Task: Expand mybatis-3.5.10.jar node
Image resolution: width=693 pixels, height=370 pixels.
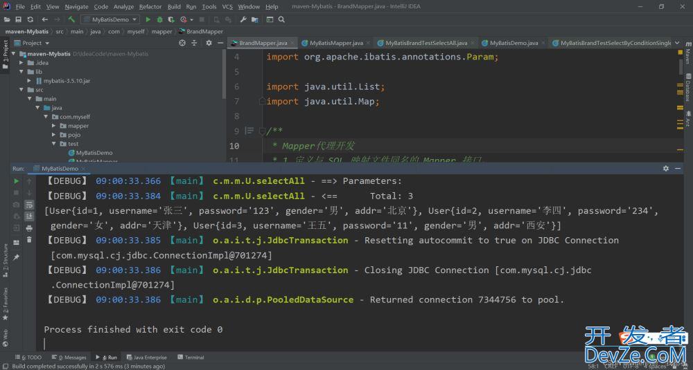Action: 29,81
